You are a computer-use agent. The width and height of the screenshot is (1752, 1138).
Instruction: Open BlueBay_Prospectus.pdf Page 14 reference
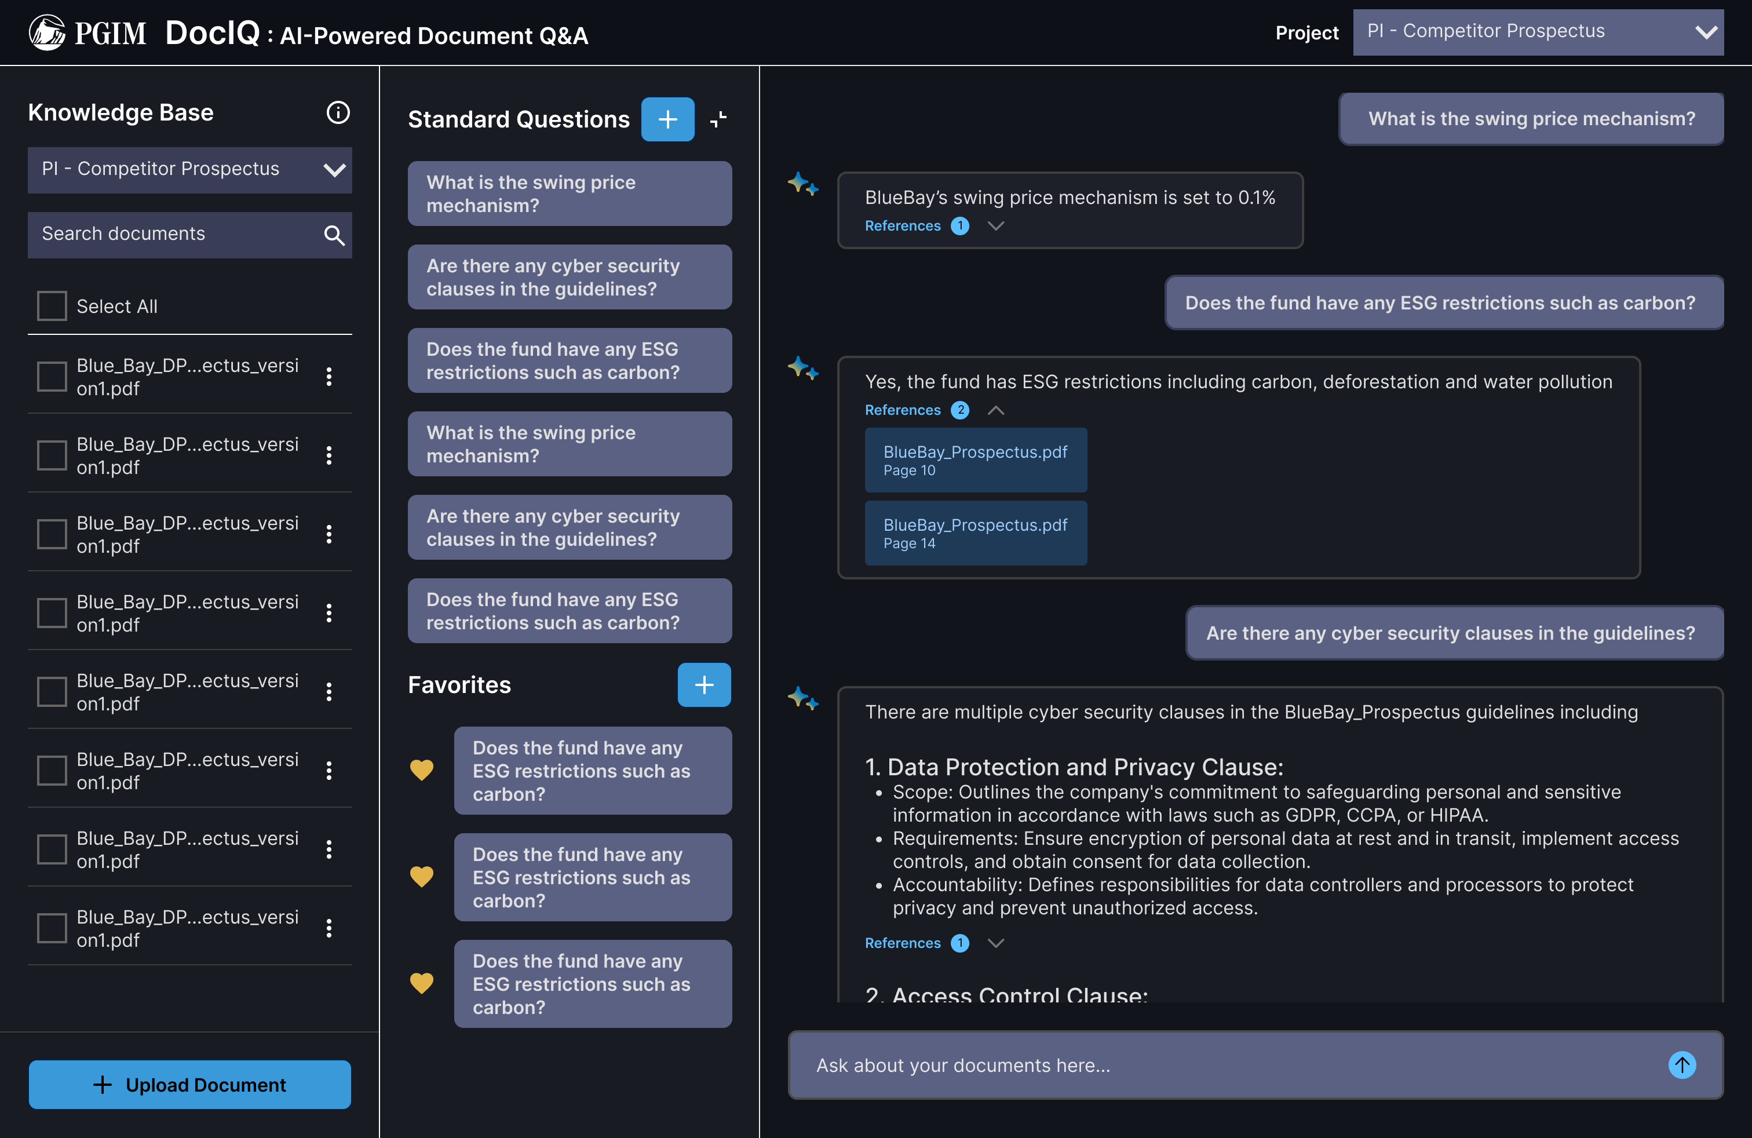(976, 533)
